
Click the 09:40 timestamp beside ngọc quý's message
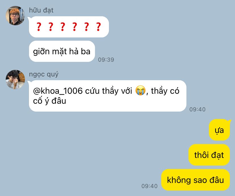(197, 109)
